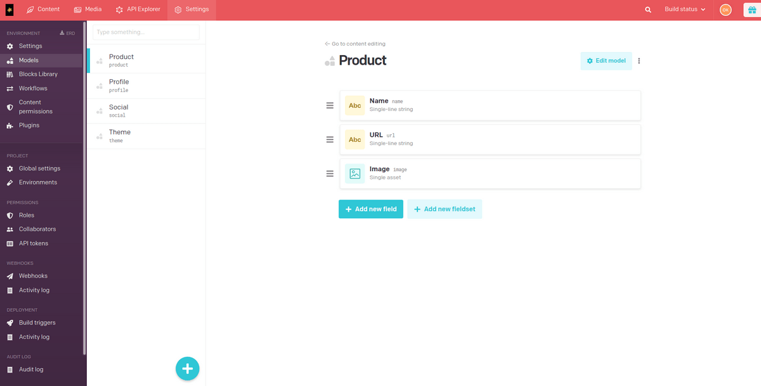Click the Abc icon of URL field

[355, 139]
